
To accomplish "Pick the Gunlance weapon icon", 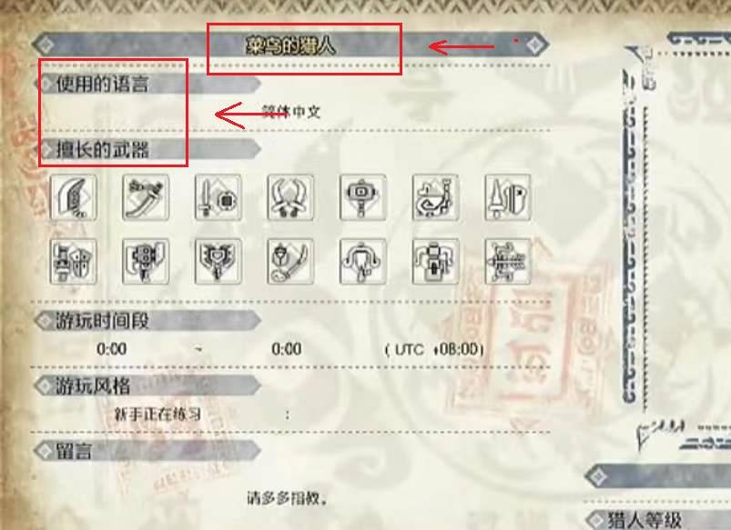I will click(x=73, y=261).
